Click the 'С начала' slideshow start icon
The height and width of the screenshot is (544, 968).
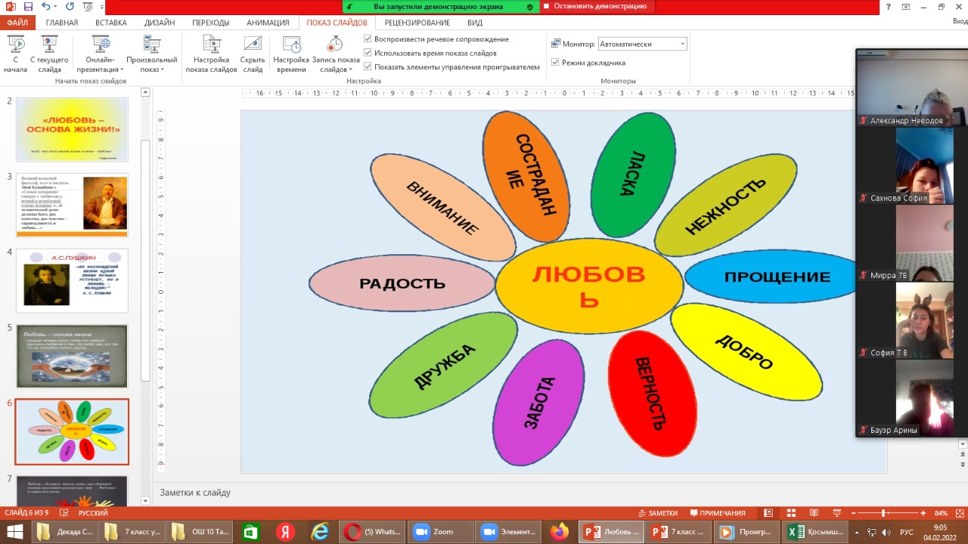[15, 45]
